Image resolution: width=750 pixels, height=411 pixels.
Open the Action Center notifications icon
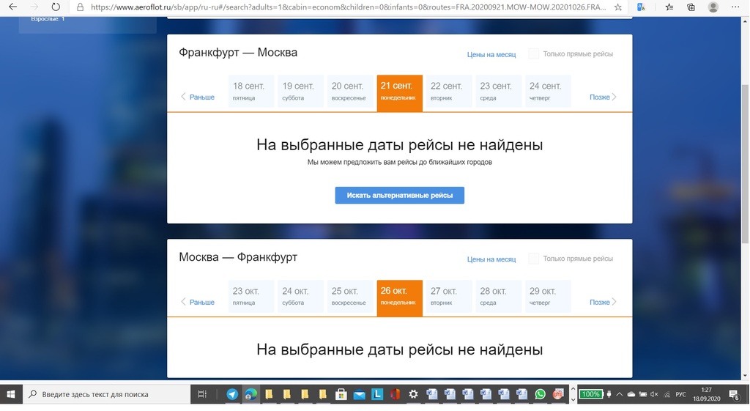(734, 394)
